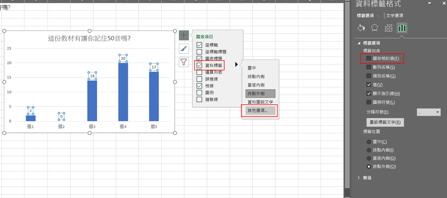This screenshot has width=447, height=198.
Task: Select the Effects pentagon icon
Action: [375, 28]
